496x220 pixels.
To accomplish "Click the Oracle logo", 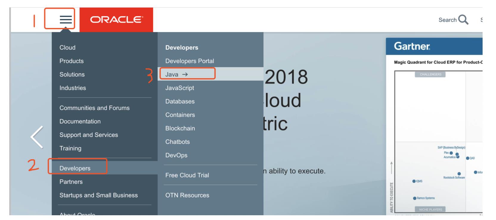I will click(x=117, y=20).
